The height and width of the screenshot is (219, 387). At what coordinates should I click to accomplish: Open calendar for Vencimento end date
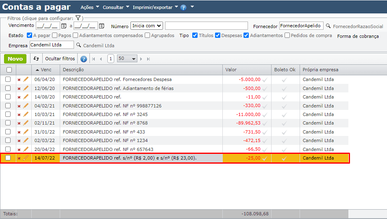point(102,26)
